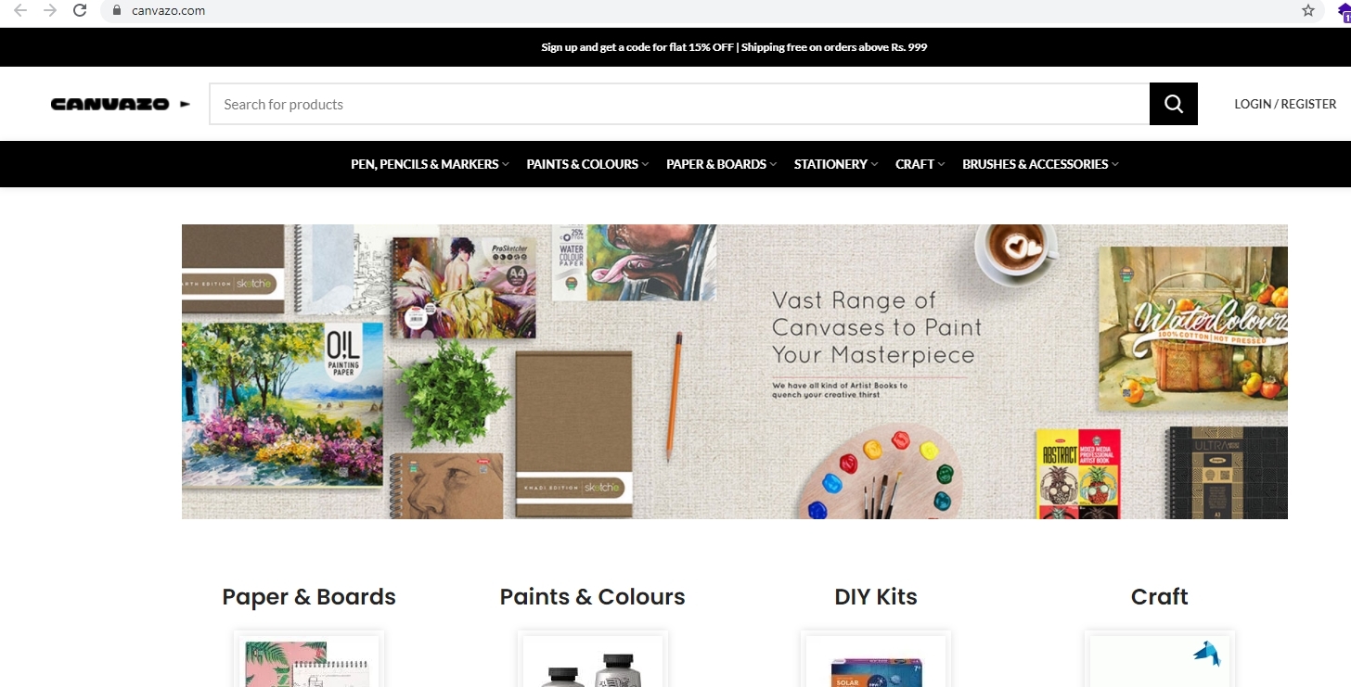Open the Paints & Colours category thumbnail
This screenshot has width=1351, height=687.
[592, 660]
